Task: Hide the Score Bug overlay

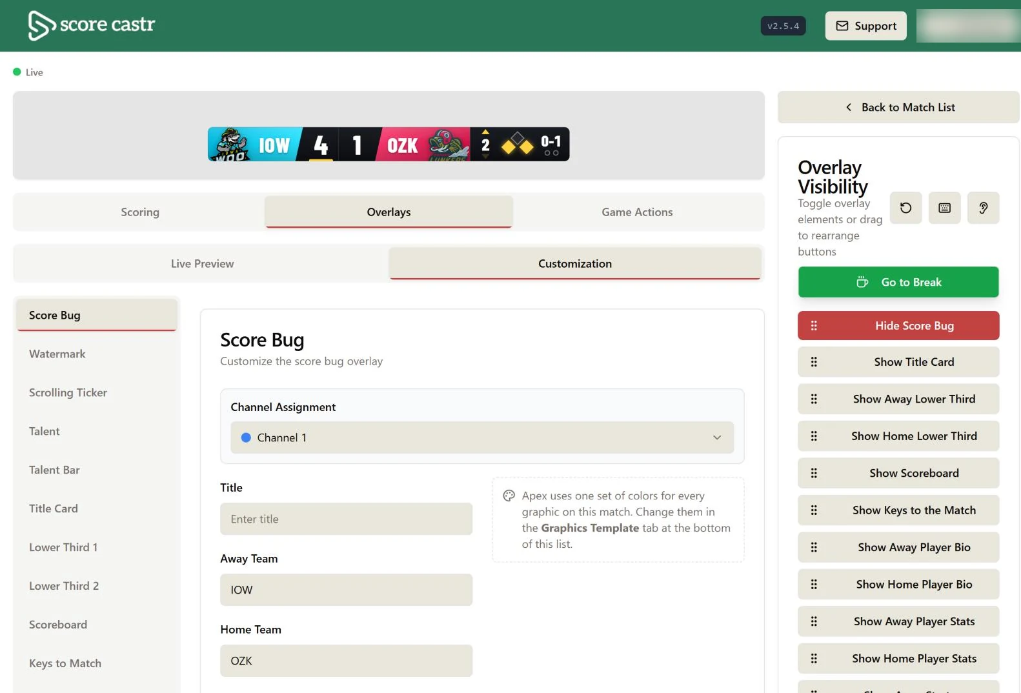Action: pos(898,326)
